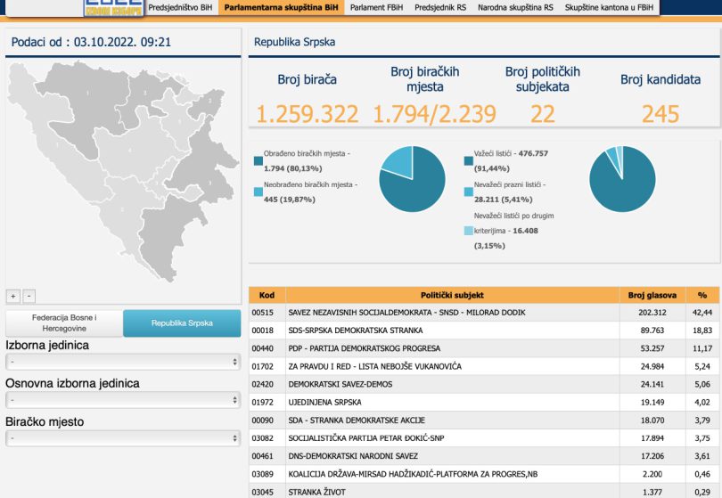Open the Biračko mjesto dropdown
The height and width of the screenshot is (498, 722).
coord(123,438)
